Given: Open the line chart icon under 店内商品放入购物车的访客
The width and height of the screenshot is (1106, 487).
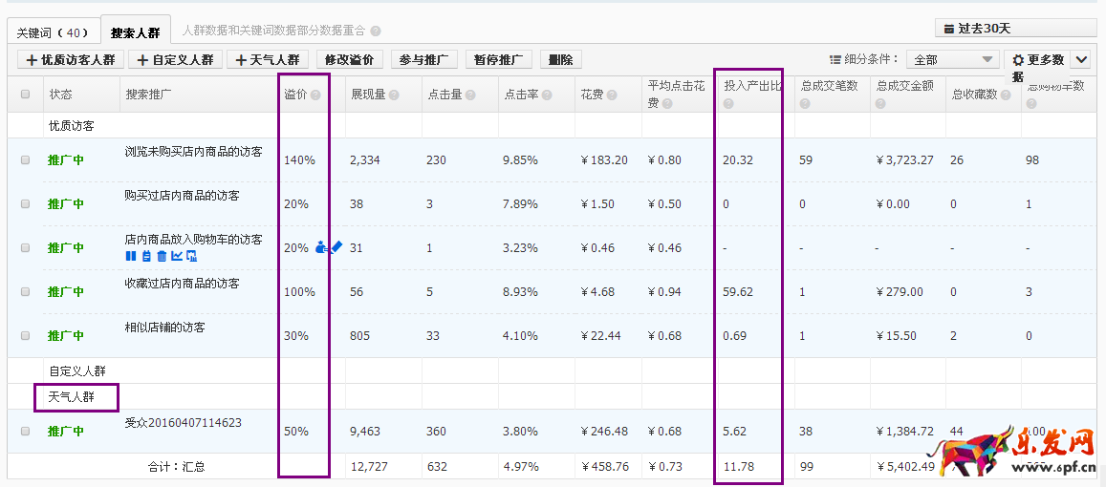Looking at the screenshot, I should pyautogui.click(x=176, y=256).
